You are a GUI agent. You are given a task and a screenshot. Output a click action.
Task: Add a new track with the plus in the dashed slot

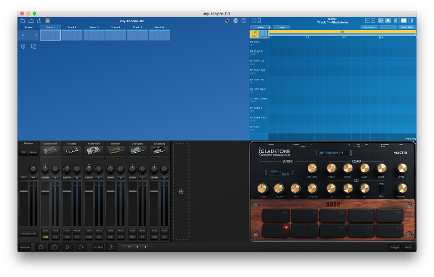pos(181,191)
